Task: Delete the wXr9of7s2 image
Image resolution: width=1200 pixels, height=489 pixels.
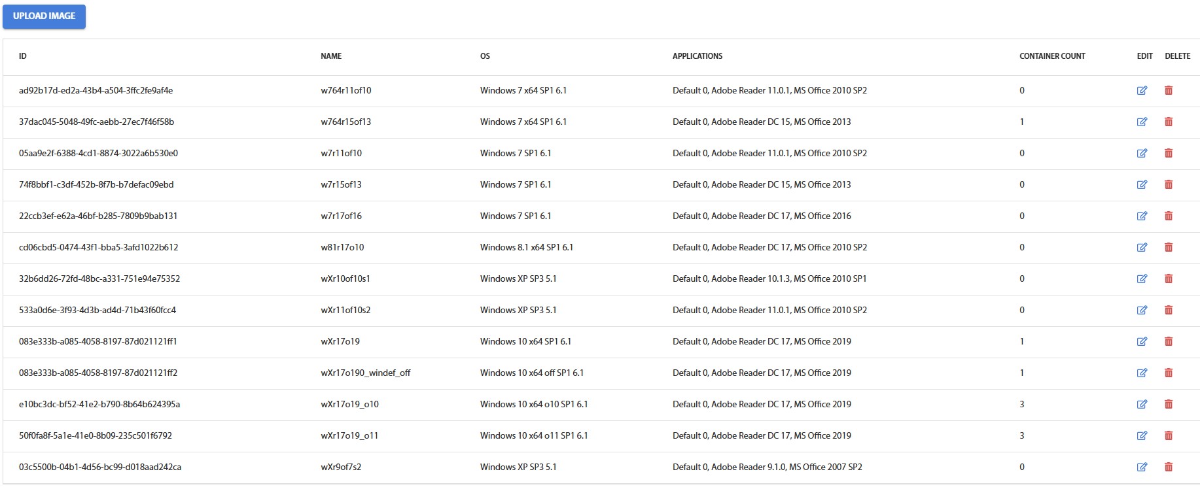Action: 1168,467
